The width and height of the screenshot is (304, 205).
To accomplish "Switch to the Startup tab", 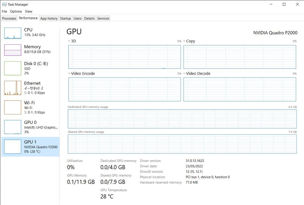I will [x=65, y=18].
